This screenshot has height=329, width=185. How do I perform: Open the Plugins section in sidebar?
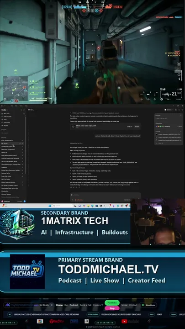point(5,126)
